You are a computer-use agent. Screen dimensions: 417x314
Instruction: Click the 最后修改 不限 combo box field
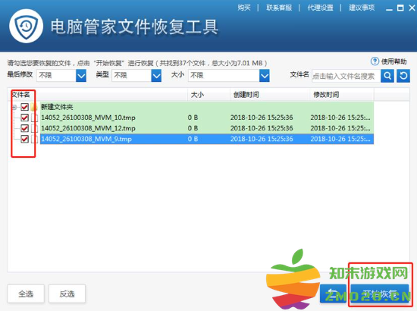[x=61, y=76]
